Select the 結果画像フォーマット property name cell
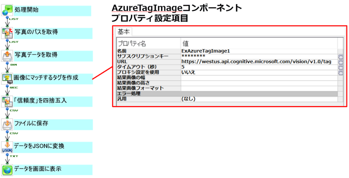Image resolution: width=349 pixels, height=178 pixels. pyautogui.click(x=149, y=88)
